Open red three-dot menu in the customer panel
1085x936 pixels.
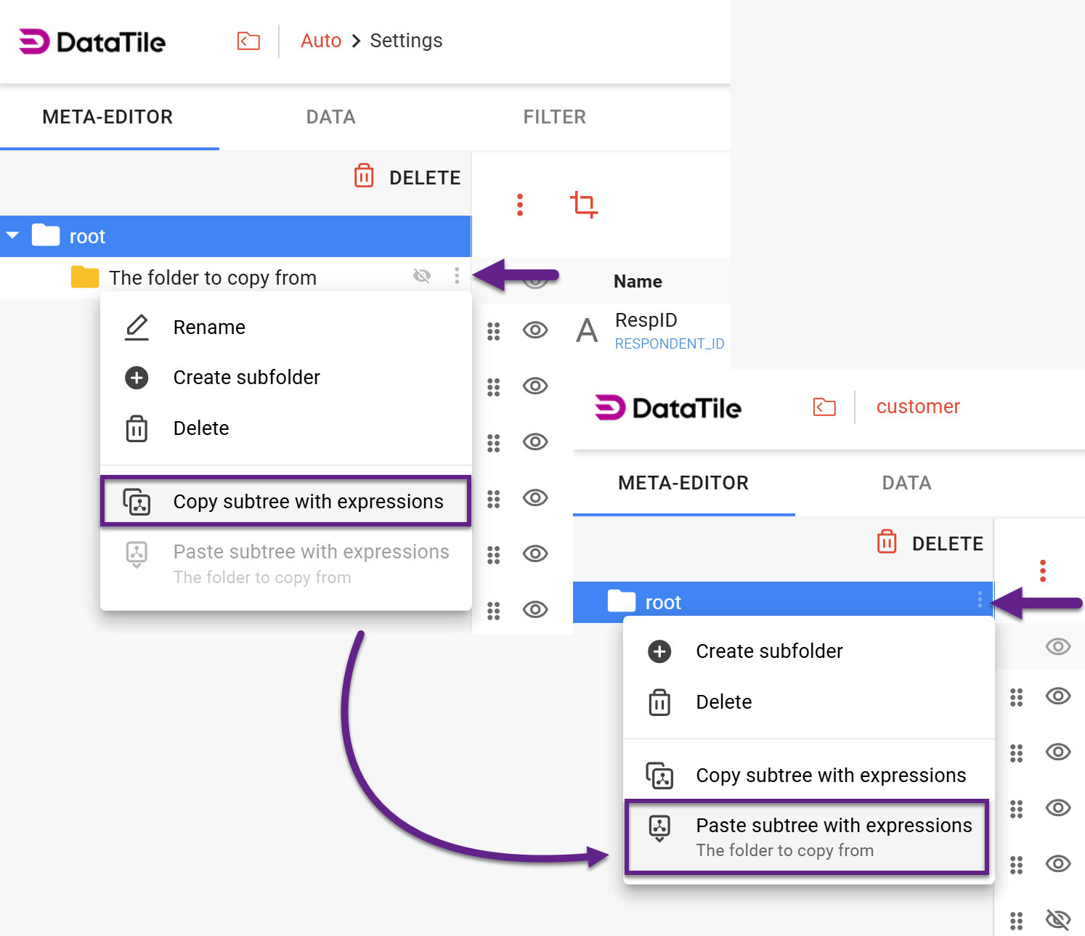point(1043,571)
